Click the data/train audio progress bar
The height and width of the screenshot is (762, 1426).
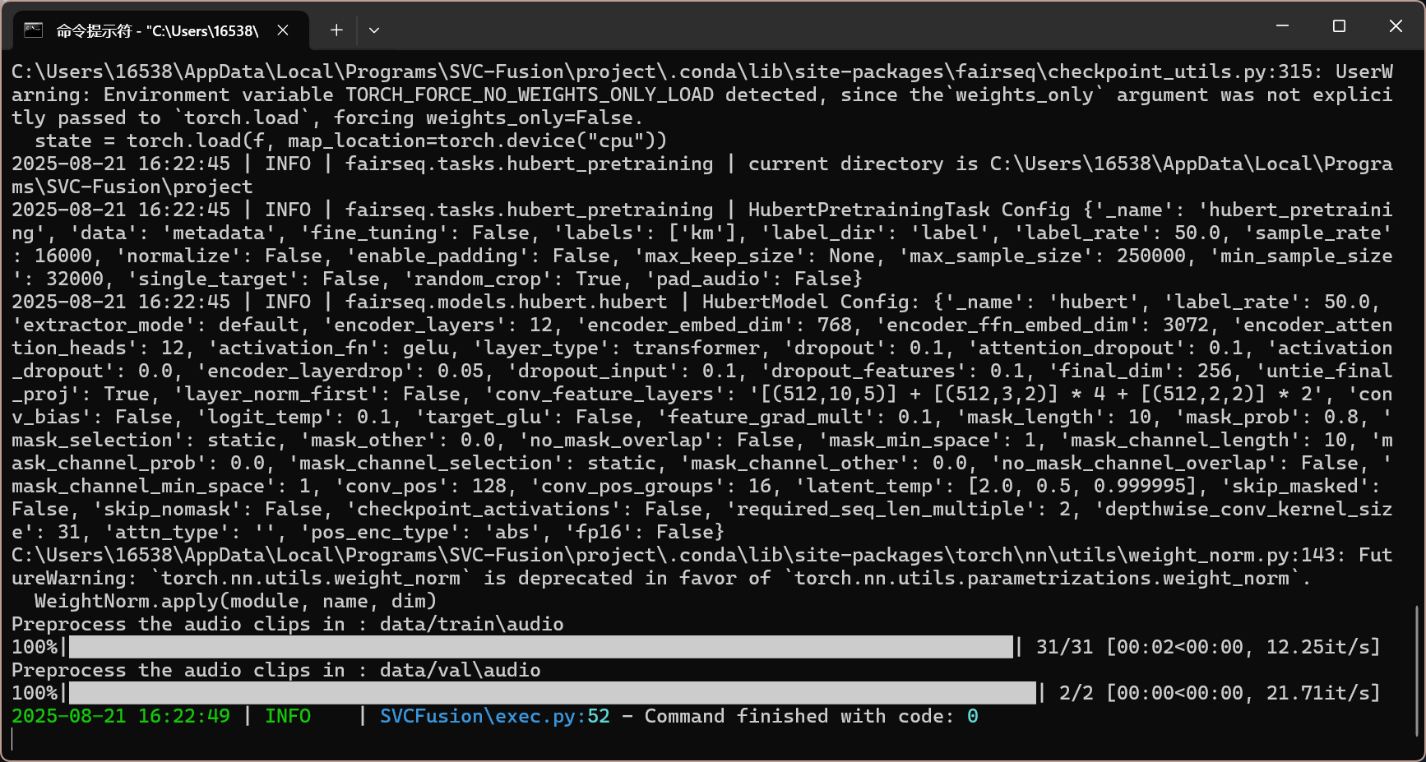540,647
